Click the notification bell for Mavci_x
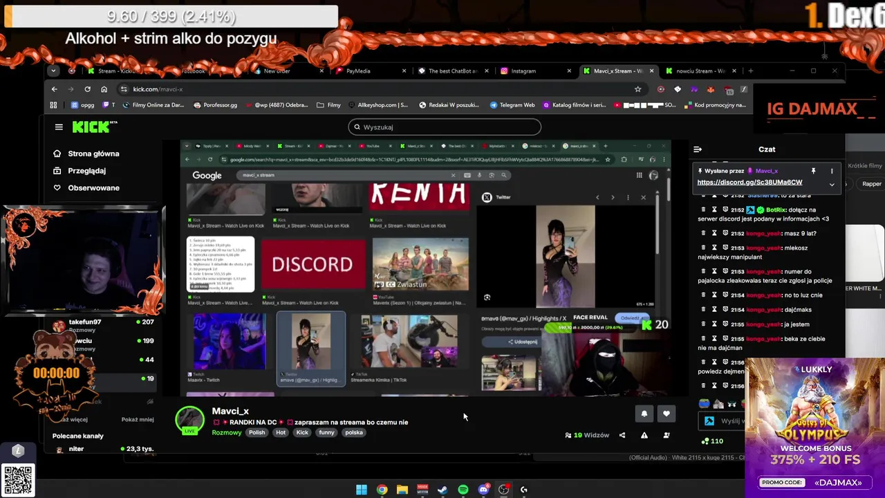This screenshot has width=885, height=498. [644, 414]
